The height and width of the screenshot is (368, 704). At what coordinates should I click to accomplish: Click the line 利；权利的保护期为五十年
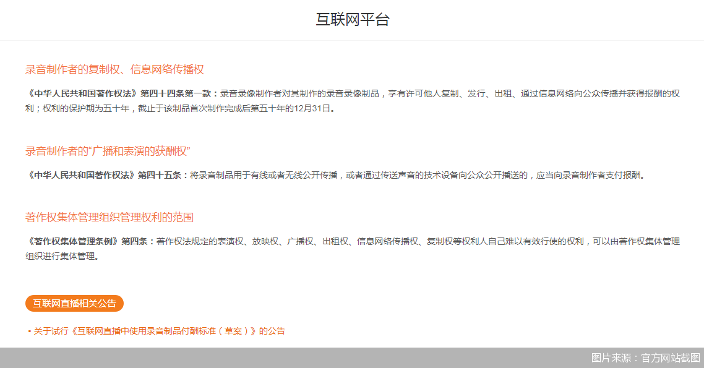(77, 109)
